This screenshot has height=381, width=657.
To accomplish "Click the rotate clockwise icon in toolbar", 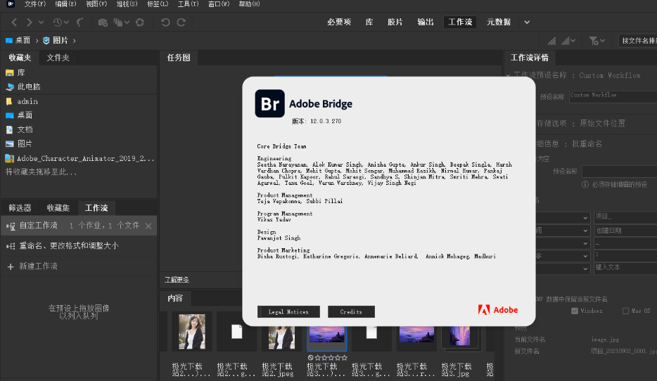I will (181, 22).
